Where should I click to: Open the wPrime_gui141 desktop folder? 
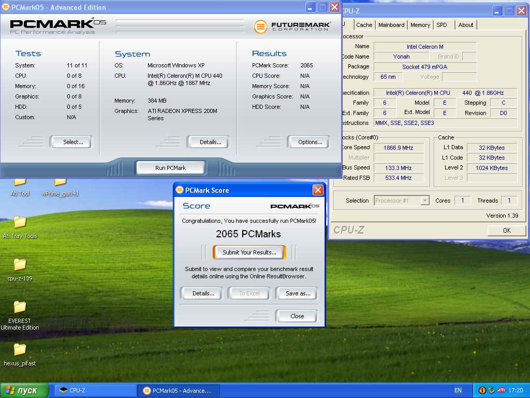tap(60, 187)
